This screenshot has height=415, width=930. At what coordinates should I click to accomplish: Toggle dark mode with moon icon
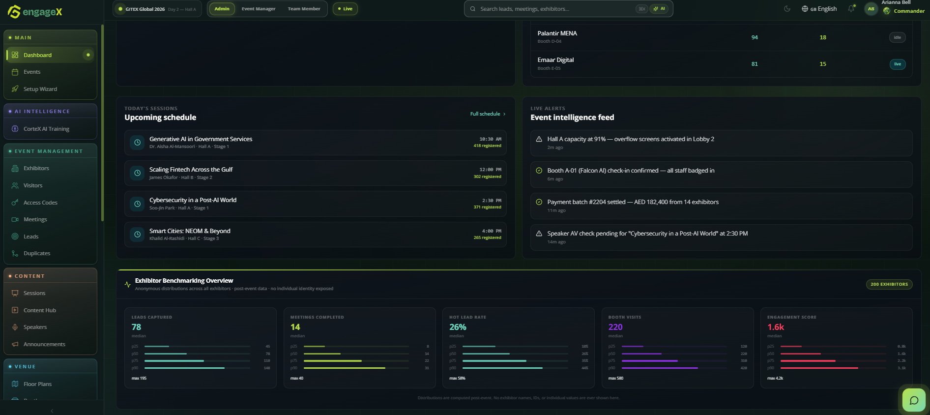787,9
